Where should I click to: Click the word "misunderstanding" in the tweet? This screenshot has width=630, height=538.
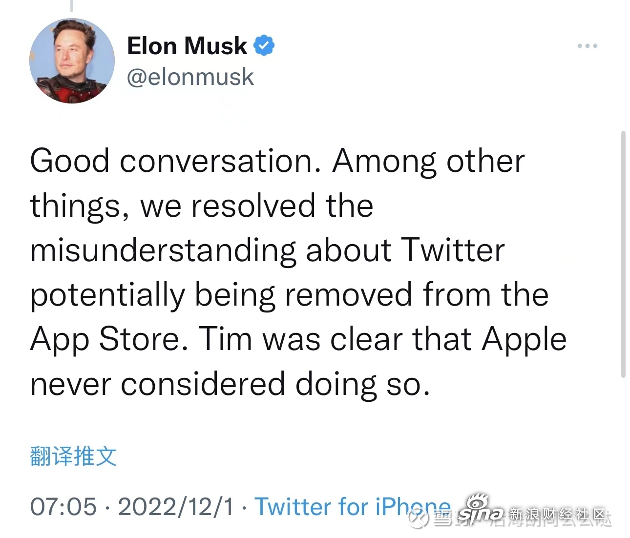coord(163,251)
